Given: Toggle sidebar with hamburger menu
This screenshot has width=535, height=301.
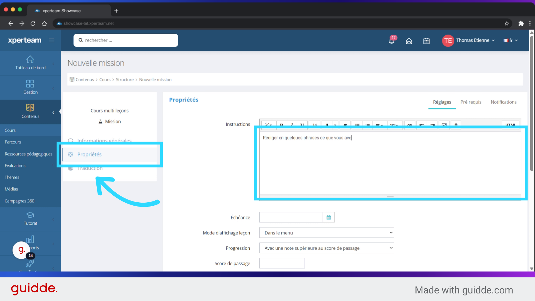Looking at the screenshot, I should click(x=52, y=40).
